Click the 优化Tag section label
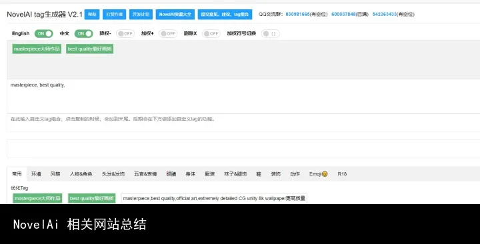 click(19, 188)
